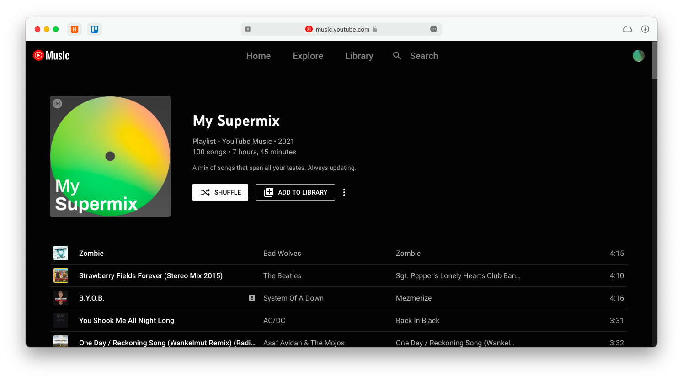Click the Playlist • YouTube Music • 2021 subtitle
This screenshot has width=683, height=381.
click(x=243, y=141)
